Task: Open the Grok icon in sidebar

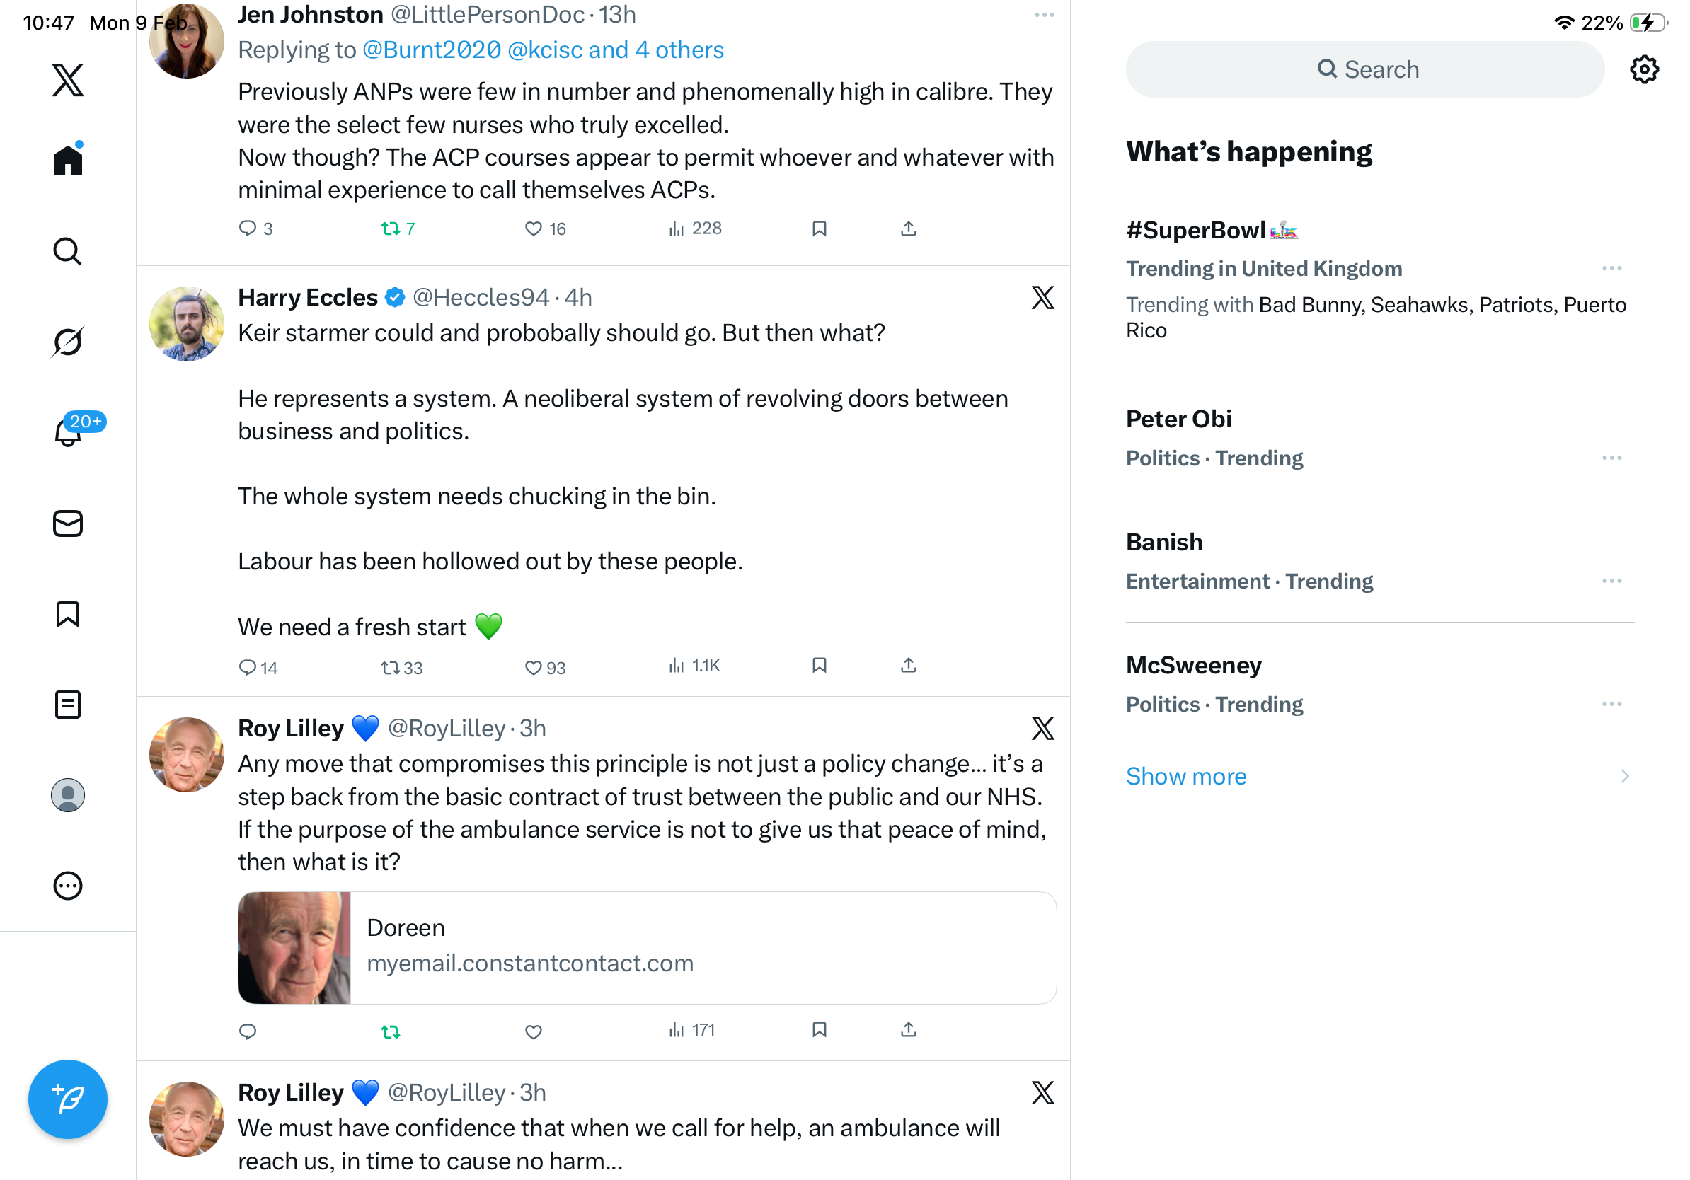Action: (68, 342)
